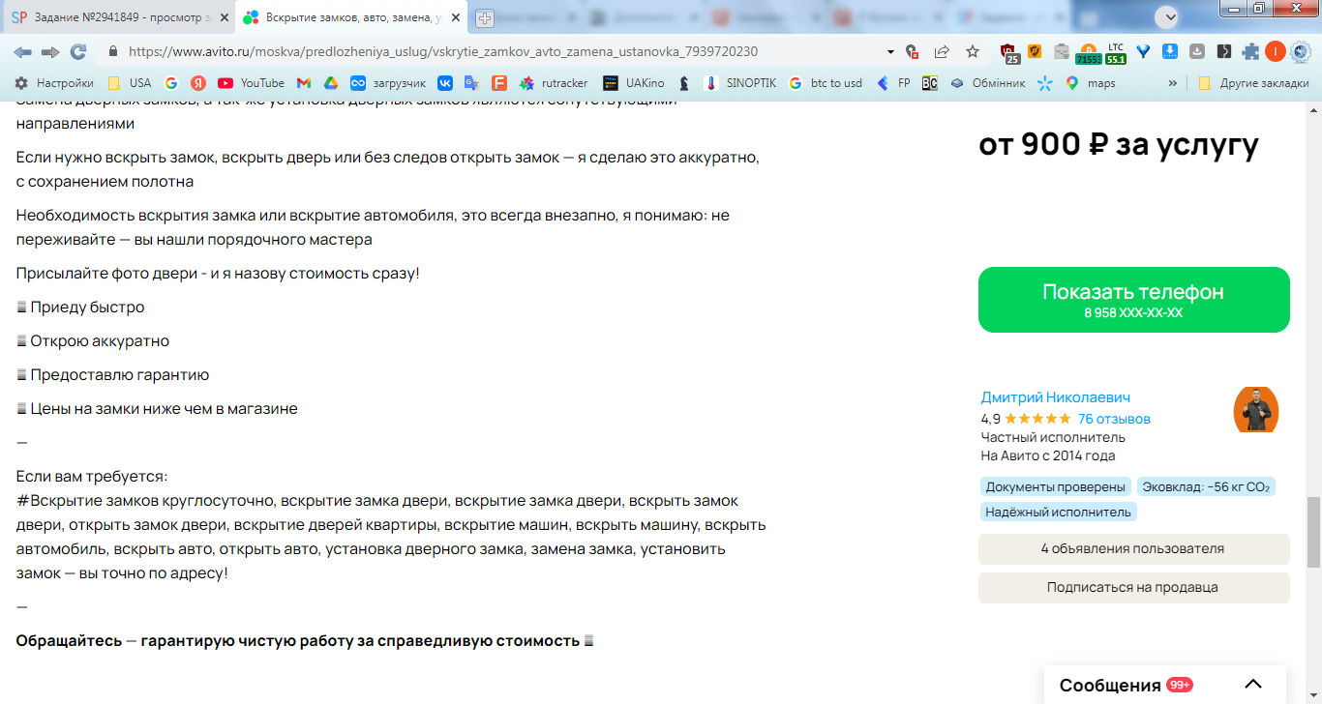1322x704 pixels.
Task: Open the 76 отзывов reviews link
Action: 1114,419
